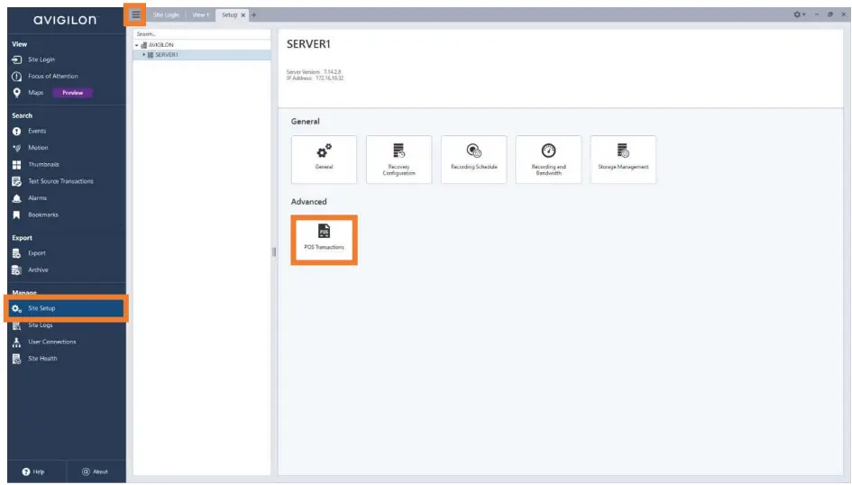Click the IP Address text
The image size is (852, 485).
316,78
